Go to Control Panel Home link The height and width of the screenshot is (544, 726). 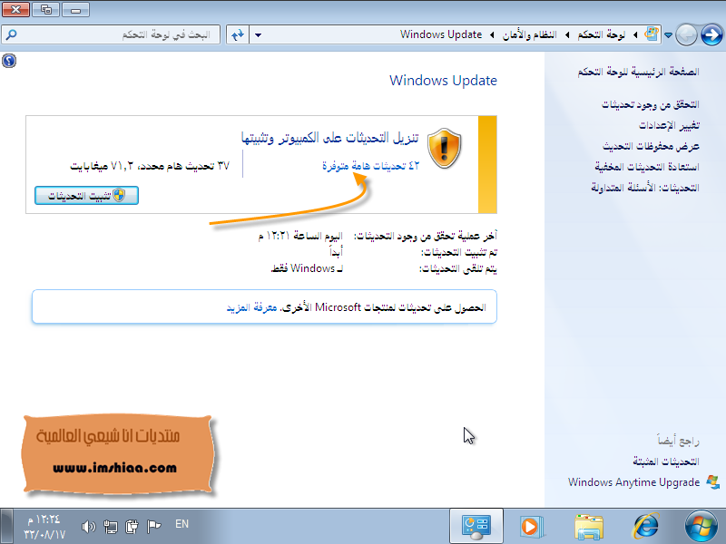coord(638,72)
